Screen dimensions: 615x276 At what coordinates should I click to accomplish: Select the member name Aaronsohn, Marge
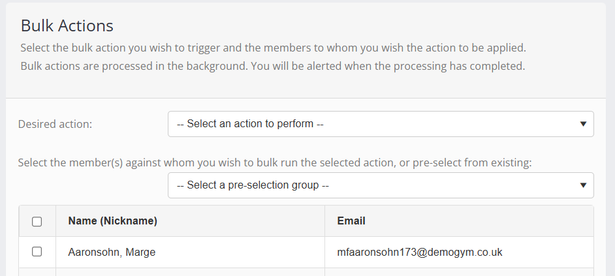tap(112, 253)
